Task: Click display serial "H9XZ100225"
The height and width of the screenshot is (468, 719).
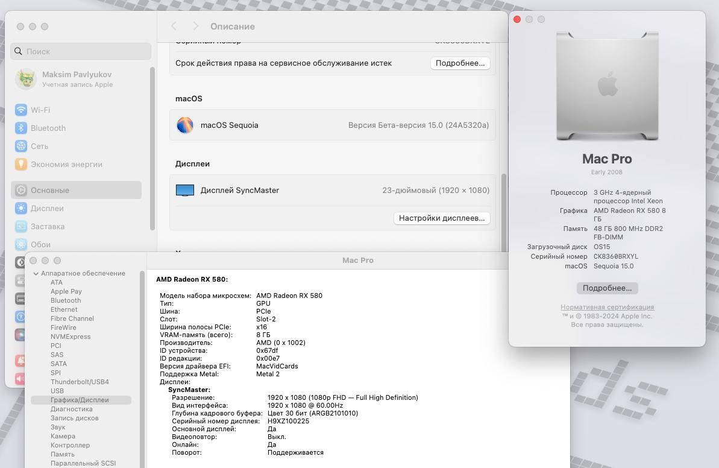Action: pos(288,421)
